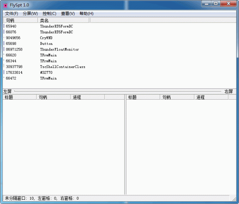The width and height of the screenshot is (239, 204).
Task: Open the 文件(F) menu
Action: pyautogui.click(x=12, y=13)
